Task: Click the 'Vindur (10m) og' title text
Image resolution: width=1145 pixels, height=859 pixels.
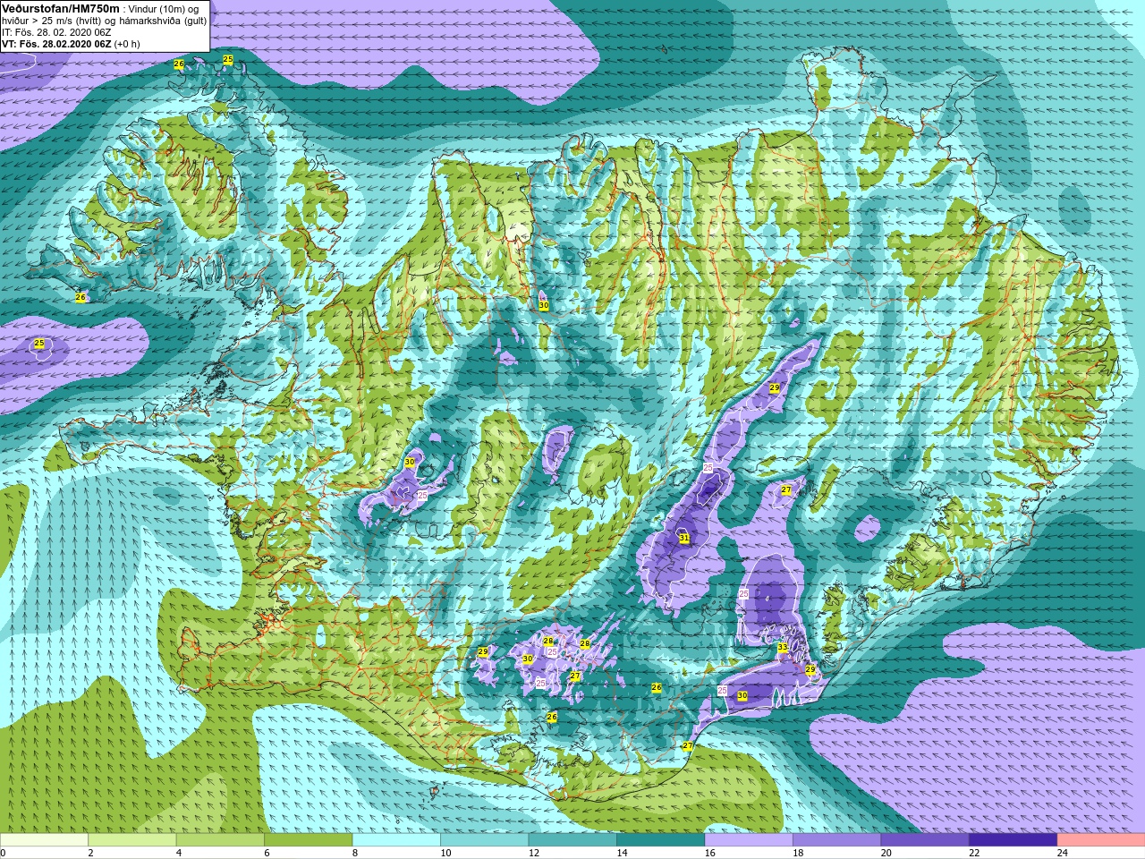Action: point(163,8)
